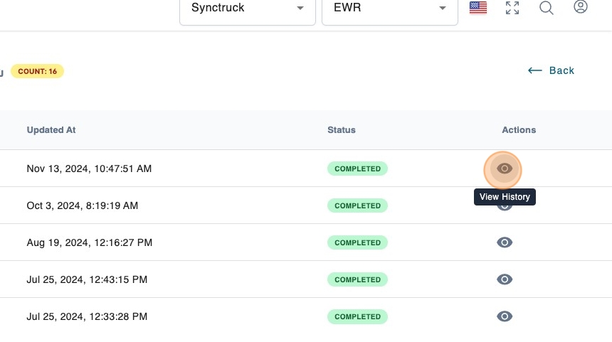This screenshot has width=612, height=342.
Task: Toggle fullscreen mode icon
Action: (512, 9)
